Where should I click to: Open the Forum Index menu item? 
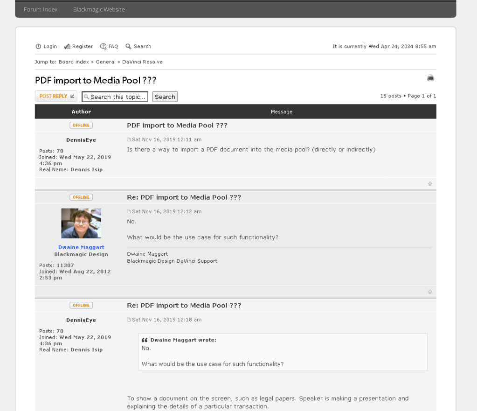[41, 9]
